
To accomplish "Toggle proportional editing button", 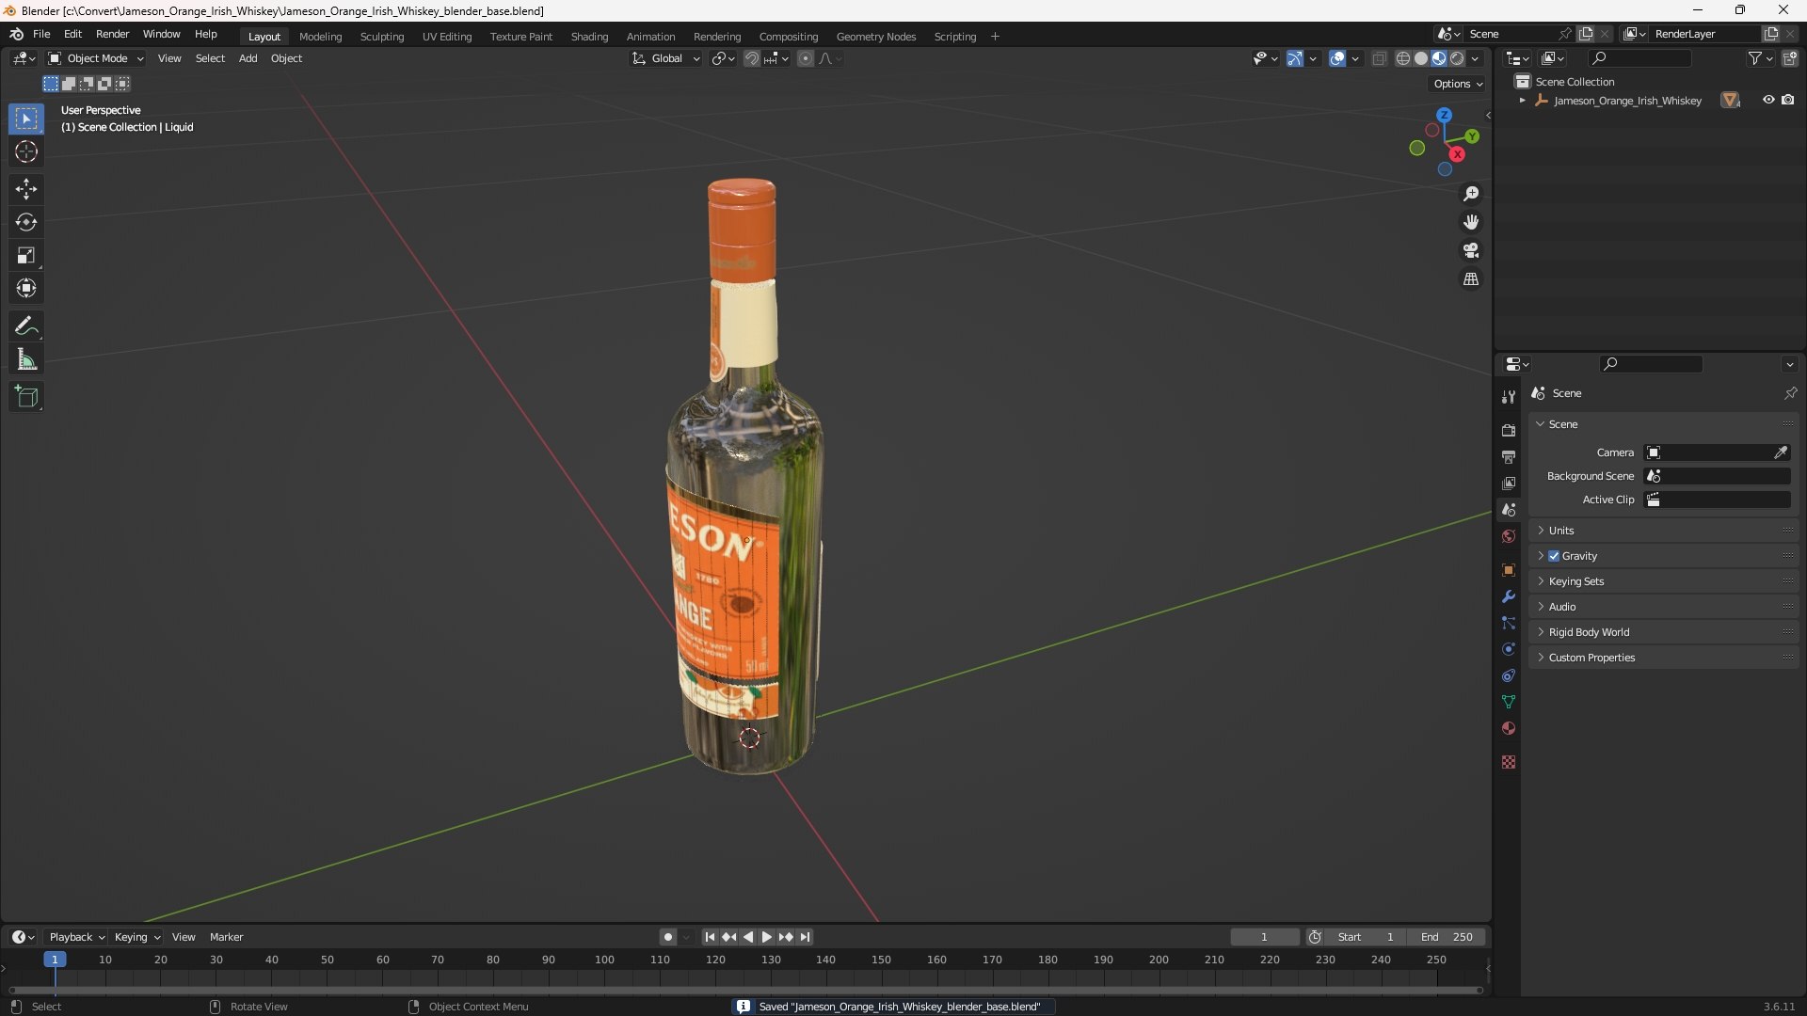I will 806,58.
